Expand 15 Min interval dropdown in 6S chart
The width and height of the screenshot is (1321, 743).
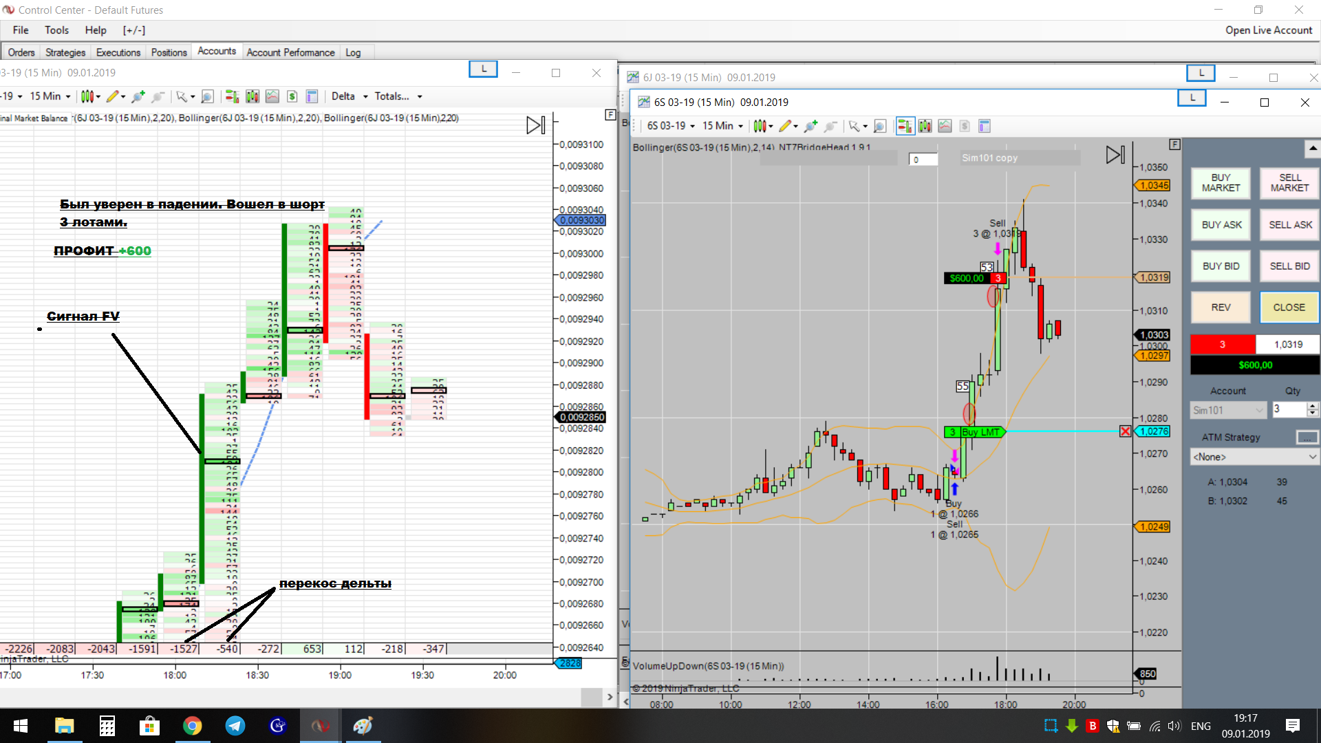(x=722, y=126)
